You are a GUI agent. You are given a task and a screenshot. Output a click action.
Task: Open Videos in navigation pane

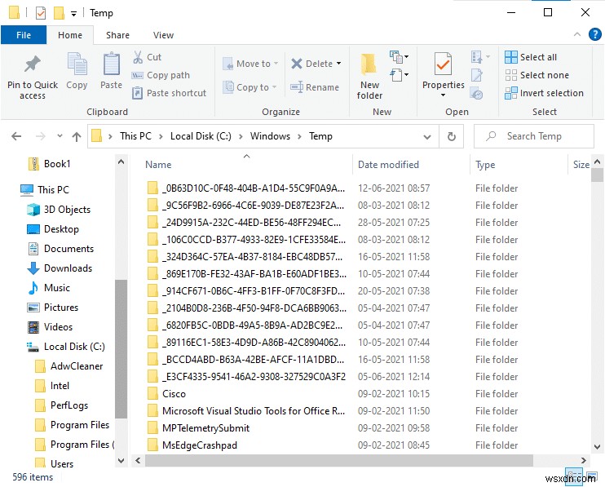(x=51, y=327)
